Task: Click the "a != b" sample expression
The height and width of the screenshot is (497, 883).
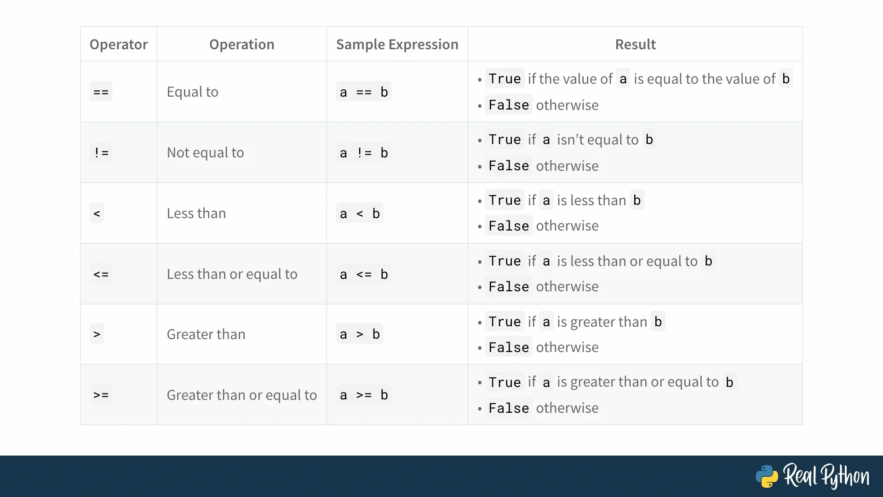Action: coord(363,153)
